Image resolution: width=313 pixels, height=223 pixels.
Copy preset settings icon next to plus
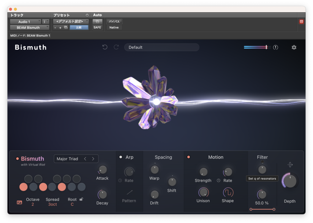pos(66,27)
